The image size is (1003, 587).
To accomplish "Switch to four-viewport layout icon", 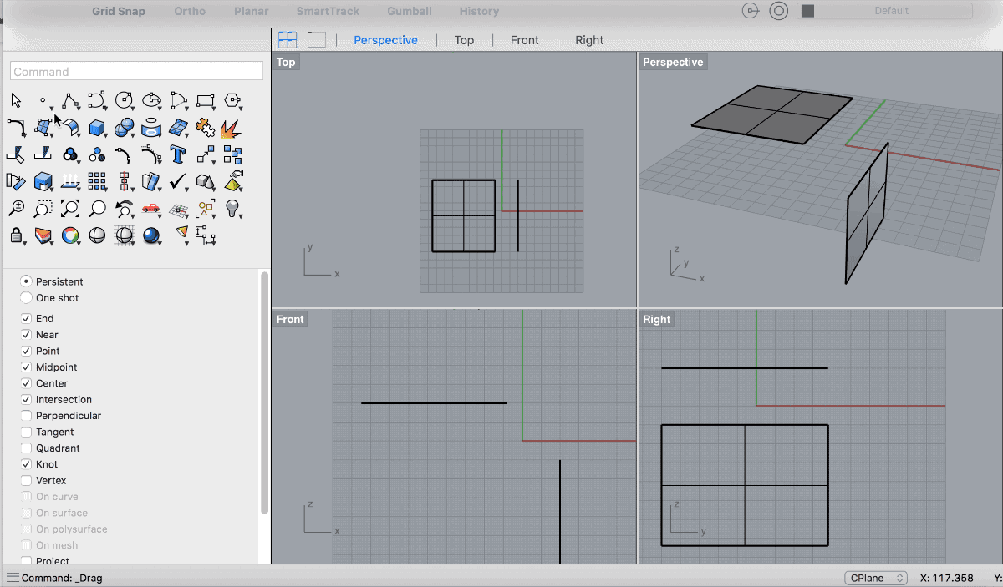I will [288, 39].
